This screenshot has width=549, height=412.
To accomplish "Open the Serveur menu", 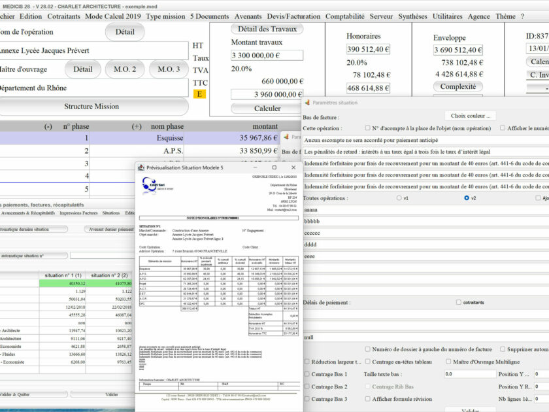I will pyautogui.click(x=381, y=16).
